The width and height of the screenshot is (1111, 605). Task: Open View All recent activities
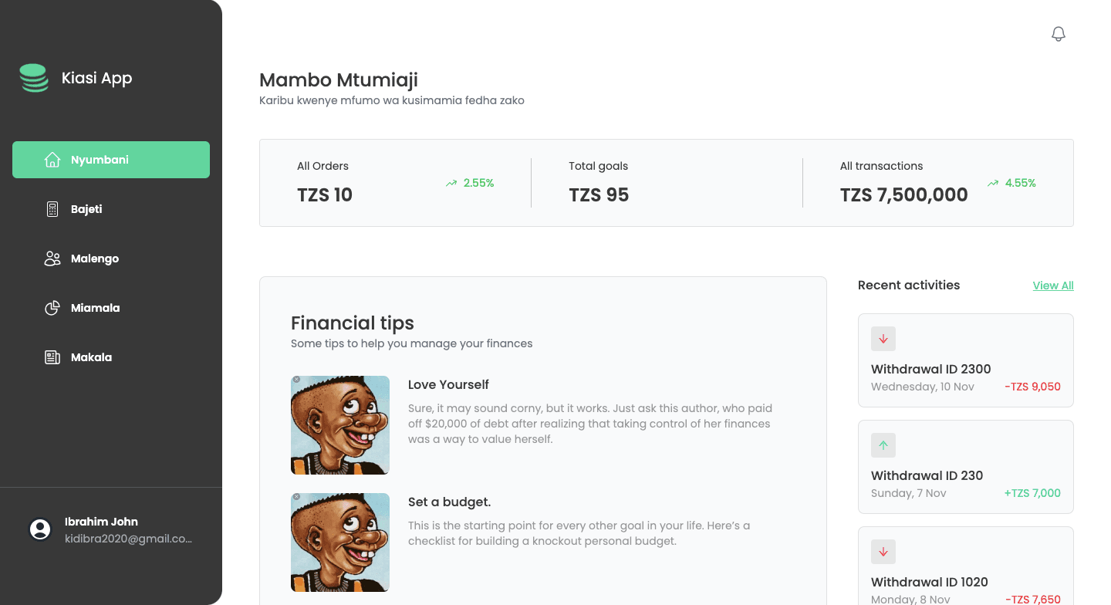pos(1053,285)
